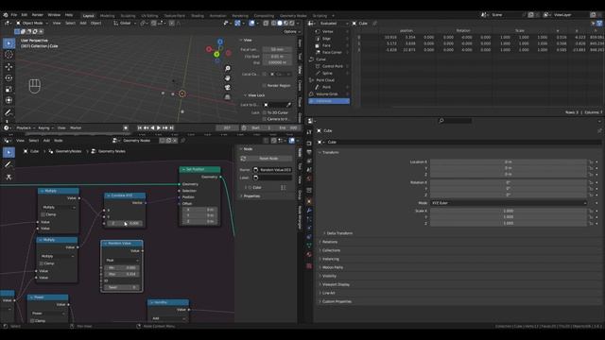Toggle Lock Camera to View checkbox
Screen dimensions: 605x340
coord(265,119)
